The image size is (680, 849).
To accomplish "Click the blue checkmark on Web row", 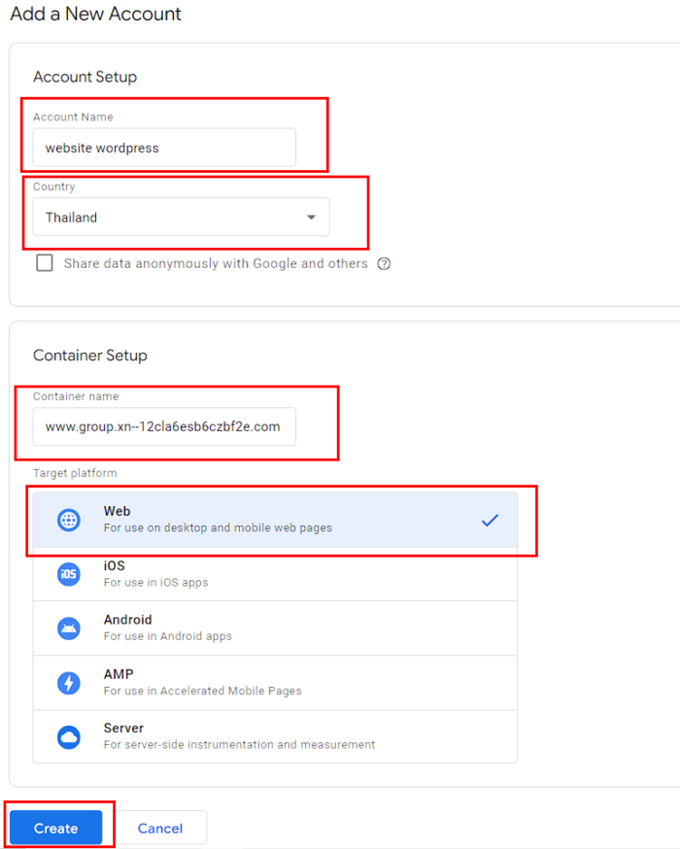I will click(490, 521).
